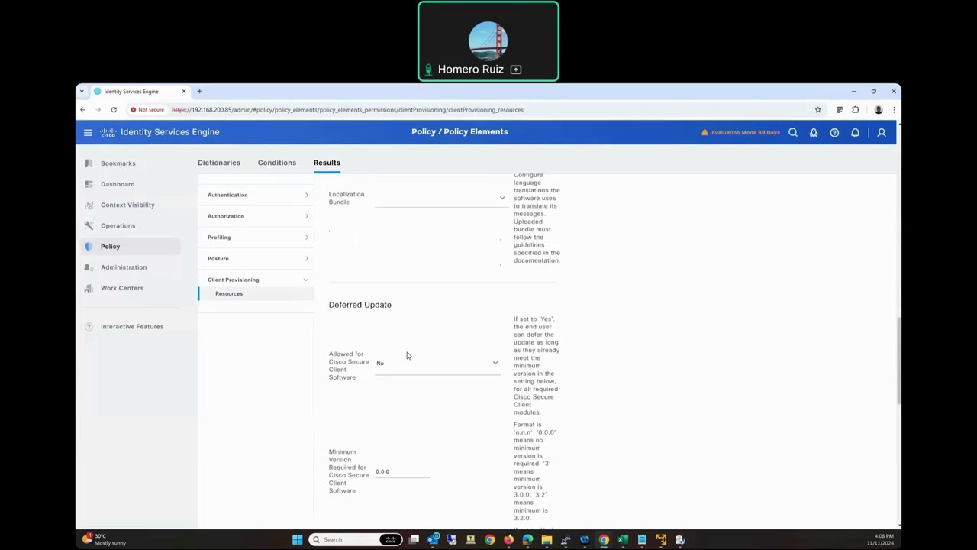Open the Chrome three-dot menu
The image size is (977, 550).
[894, 110]
